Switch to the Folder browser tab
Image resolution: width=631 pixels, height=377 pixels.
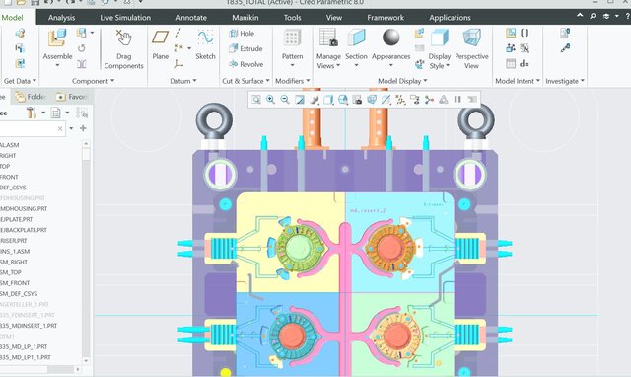point(31,97)
